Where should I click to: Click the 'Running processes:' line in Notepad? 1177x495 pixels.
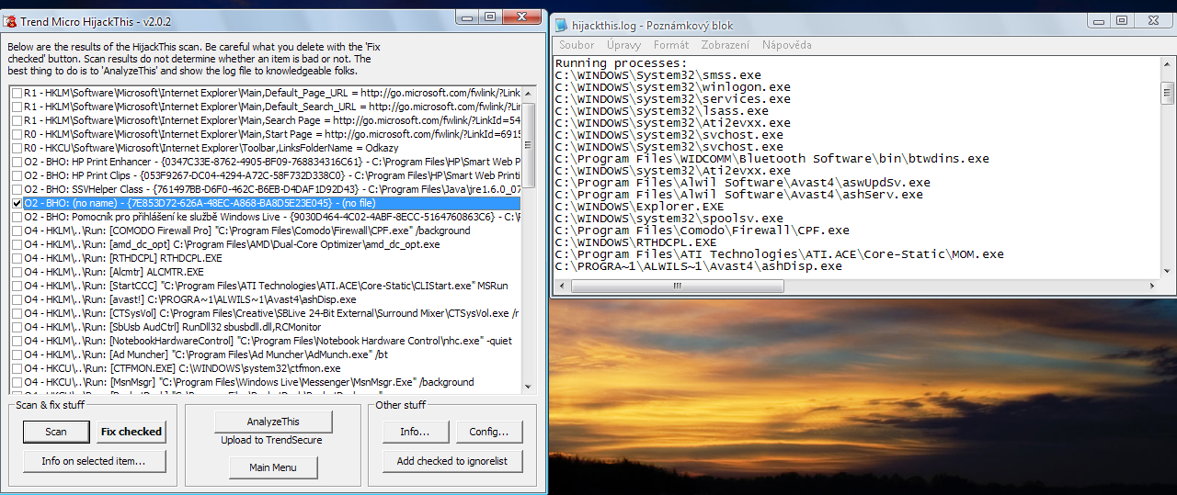tap(621, 63)
